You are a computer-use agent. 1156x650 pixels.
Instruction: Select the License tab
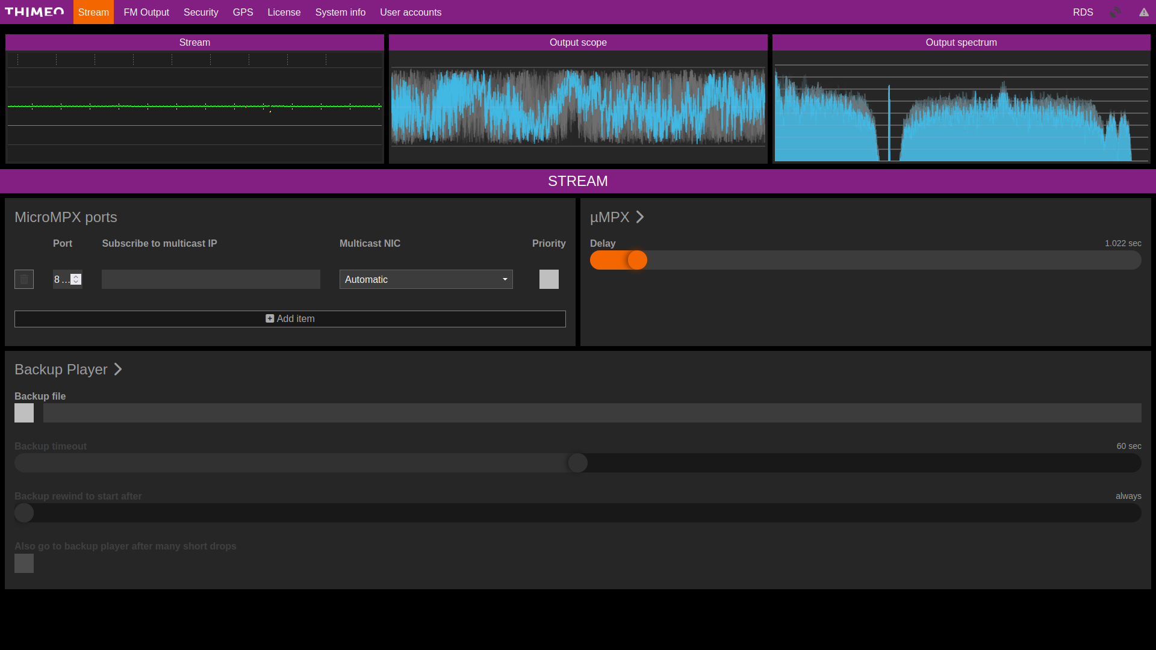pyautogui.click(x=284, y=12)
